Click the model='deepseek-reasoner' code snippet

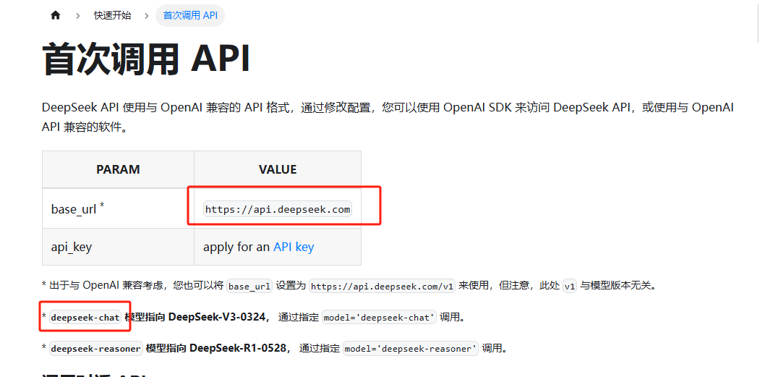pyautogui.click(x=410, y=349)
